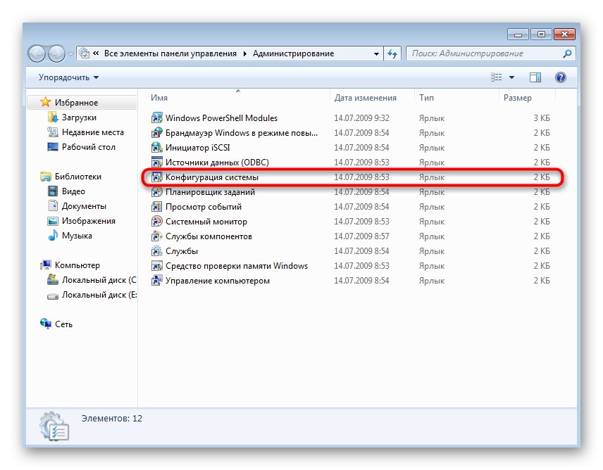Open the view options dropdown arrow
Viewport: 603px width, 470px height.
tap(511, 77)
